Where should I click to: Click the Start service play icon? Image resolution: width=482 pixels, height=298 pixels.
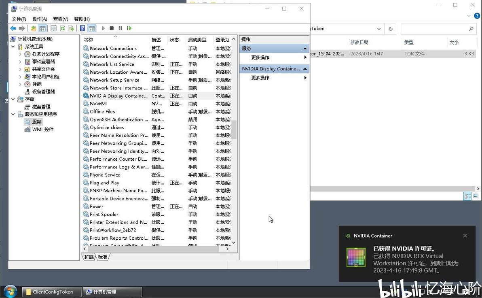(103, 28)
